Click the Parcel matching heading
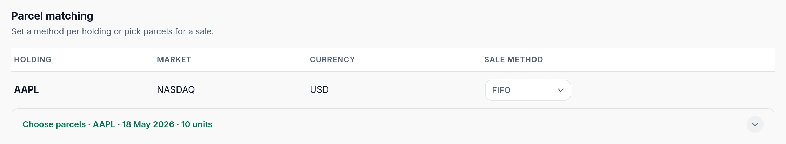The width and height of the screenshot is (786, 144). (52, 16)
